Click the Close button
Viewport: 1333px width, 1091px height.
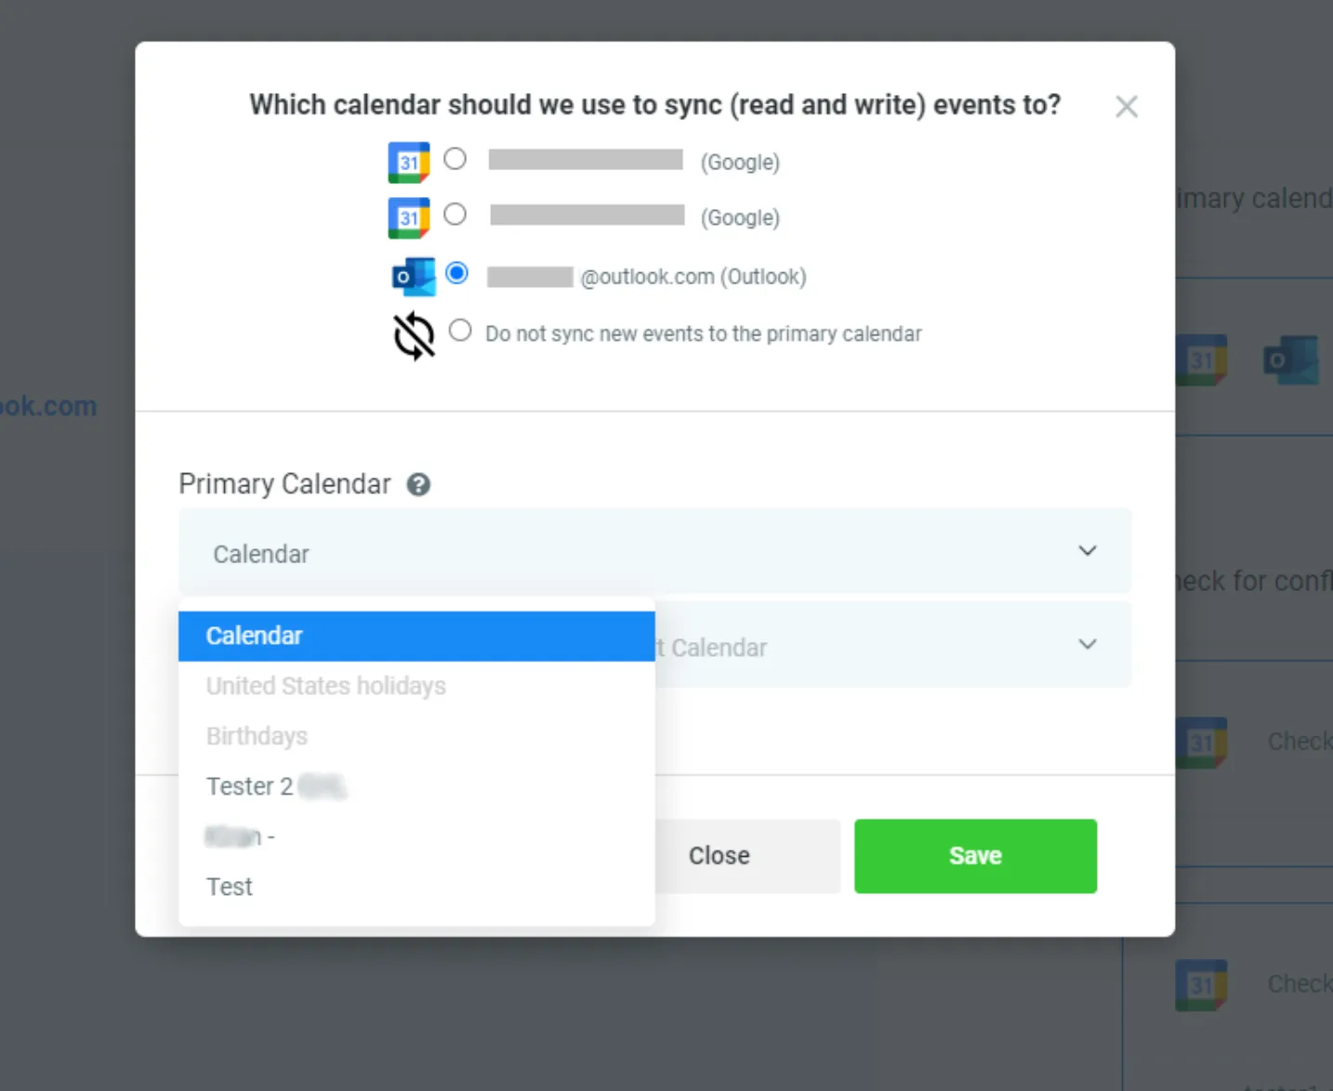click(x=719, y=856)
